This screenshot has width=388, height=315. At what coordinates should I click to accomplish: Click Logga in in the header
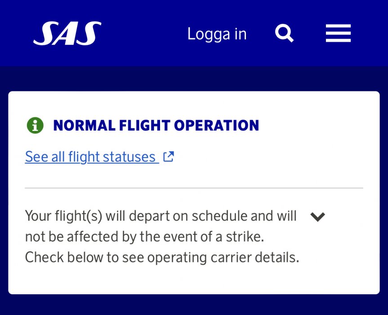(217, 34)
